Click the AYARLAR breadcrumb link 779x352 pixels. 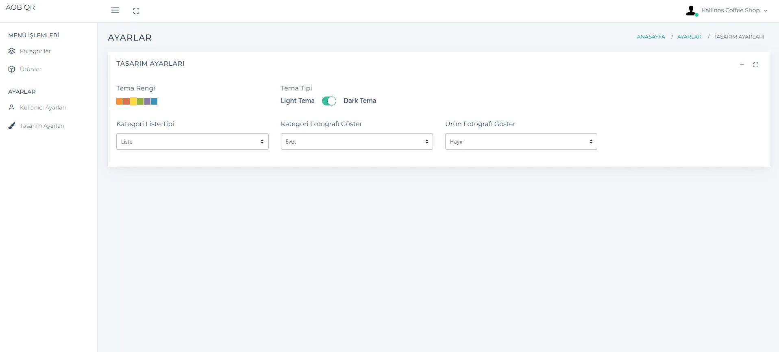coord(689,36)
